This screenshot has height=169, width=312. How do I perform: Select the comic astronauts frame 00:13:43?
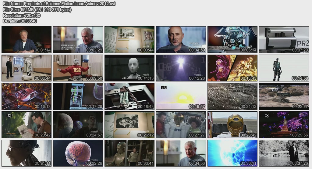232,68
